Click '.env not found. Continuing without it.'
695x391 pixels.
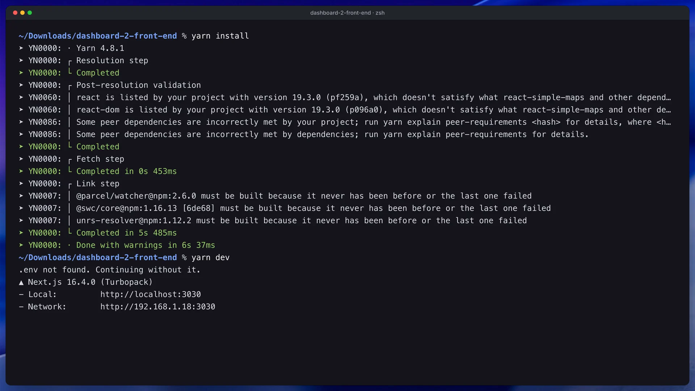coord(110,270)
